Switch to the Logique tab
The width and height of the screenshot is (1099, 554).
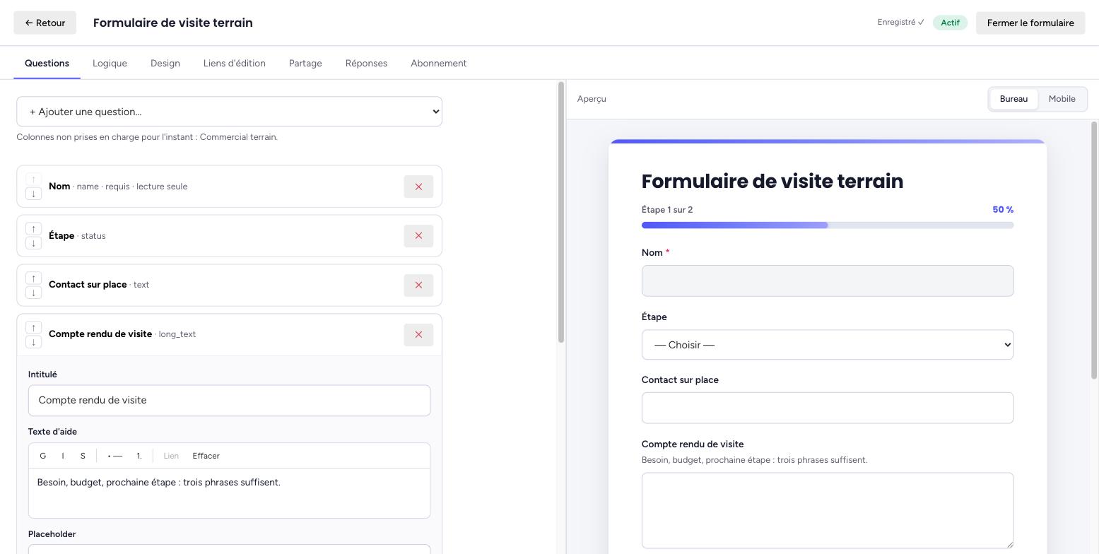[x=110, y=64]
